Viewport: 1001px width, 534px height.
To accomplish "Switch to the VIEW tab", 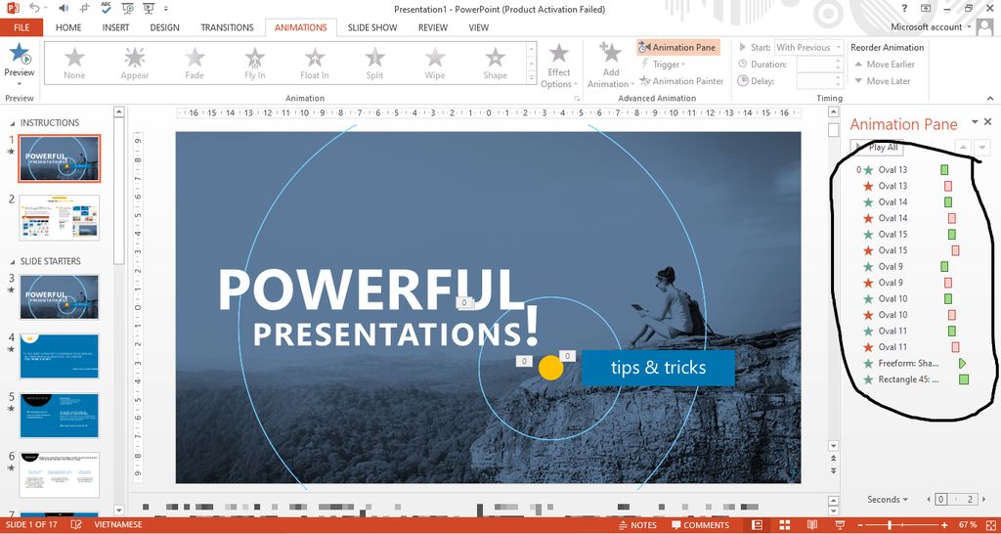I will pyautogui.click(x=478, y=27).
